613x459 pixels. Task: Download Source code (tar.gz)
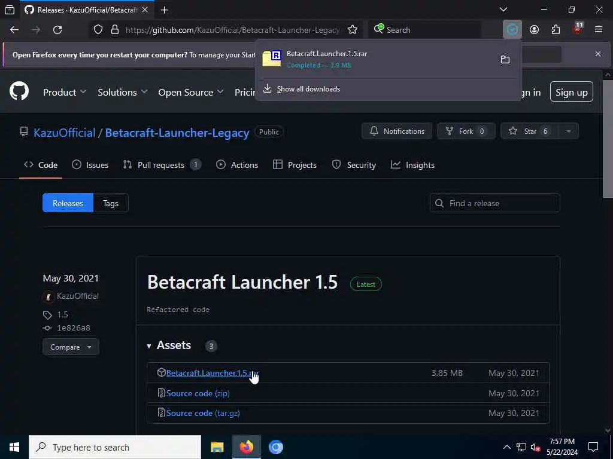coord(203,413)
